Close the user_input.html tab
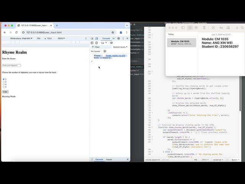This screenshot has width=245, height=184. (51, 25)
